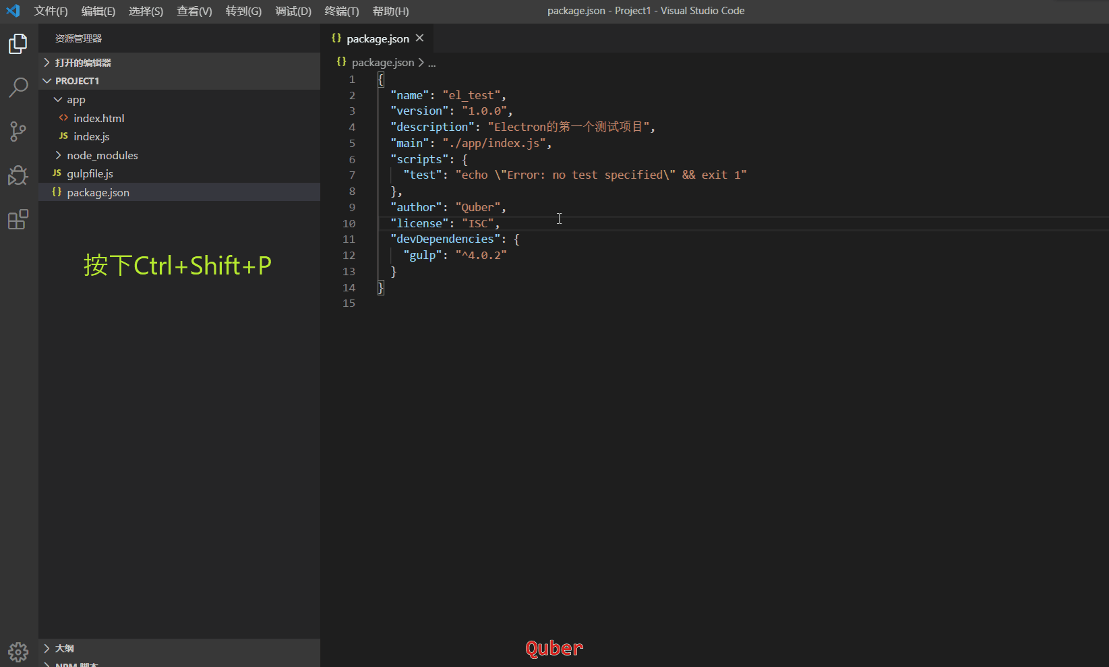
Task: Click the JS icon of index.js
Action: click(x=63, y=136)
